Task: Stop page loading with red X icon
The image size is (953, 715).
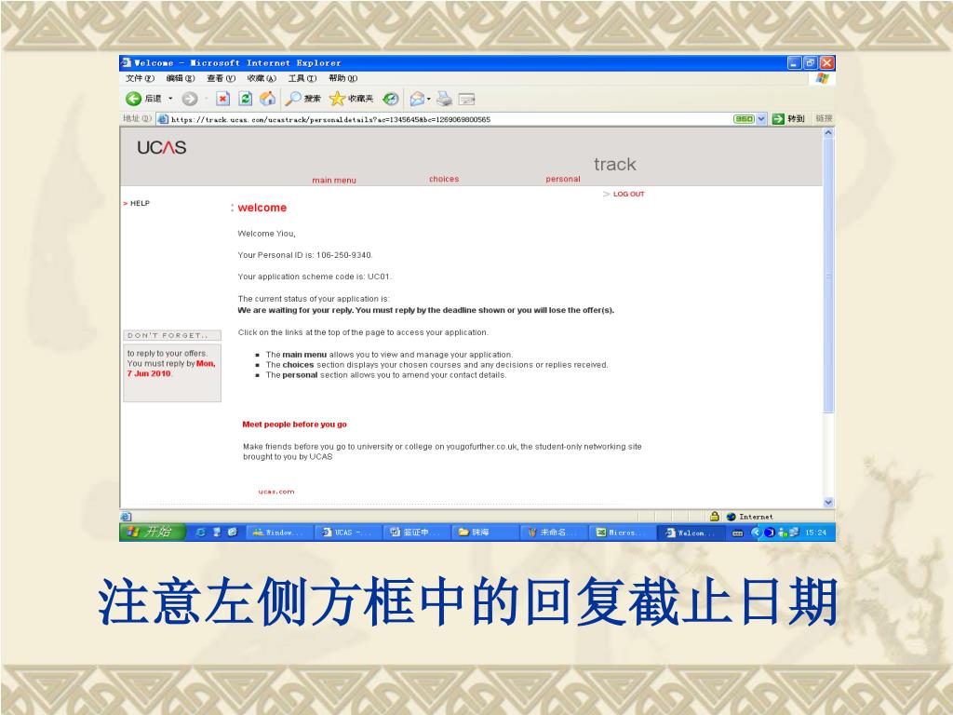Action: coord(223,99)
